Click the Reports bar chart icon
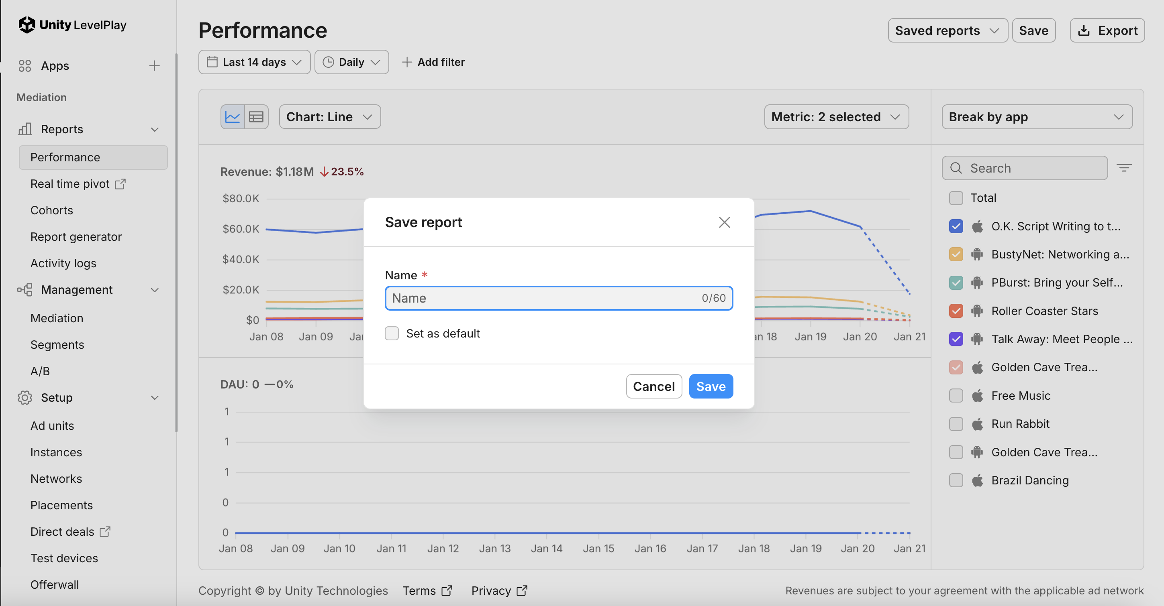The image size is (1164, 606). coord(25,129)
